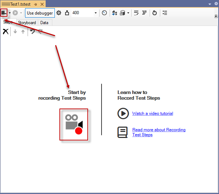
Task: Click the database cylinder icon
Action: pyautogui.click(x=122, y=13)
